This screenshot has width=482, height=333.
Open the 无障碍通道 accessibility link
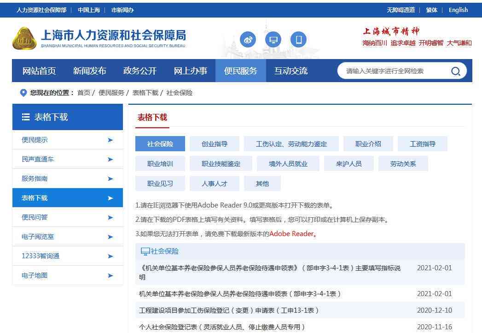(401, 10)
